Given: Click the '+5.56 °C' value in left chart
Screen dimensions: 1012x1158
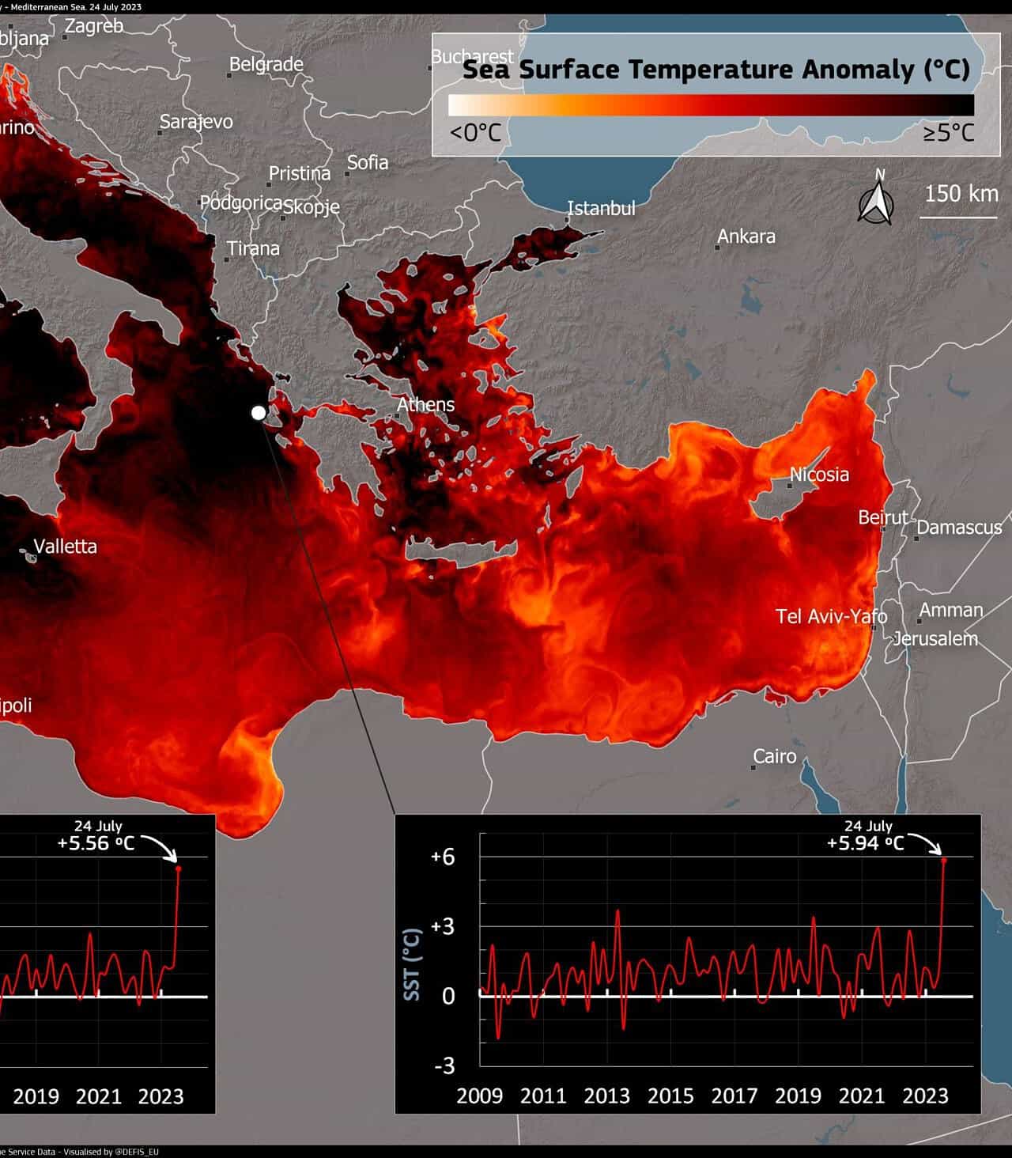Looking at the screenshot, I should 96,843.
